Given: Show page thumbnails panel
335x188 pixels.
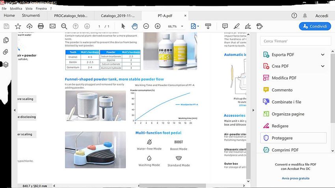Looking at the screenshot, I should pyautogui.click(x=6, y=40).
